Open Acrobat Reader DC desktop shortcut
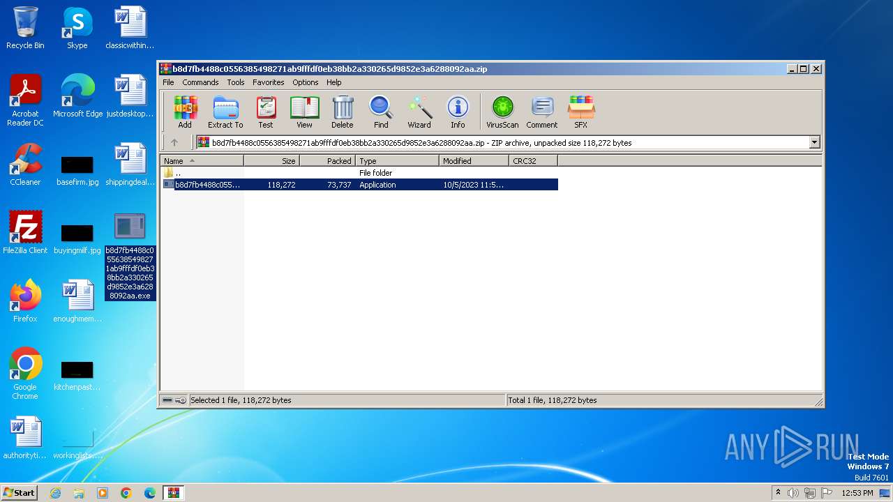Screen dimensions: 893x502 click(x=25, y=100)
